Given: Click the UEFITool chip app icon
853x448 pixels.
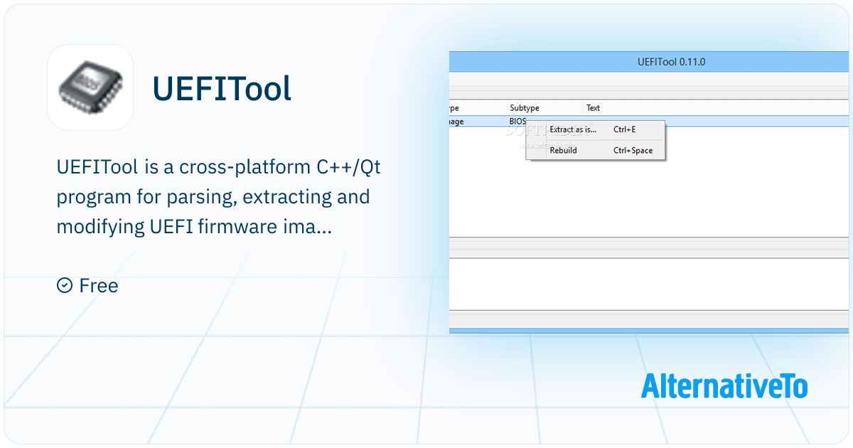Looking at the screenshot, I should [x=90, y=87].
